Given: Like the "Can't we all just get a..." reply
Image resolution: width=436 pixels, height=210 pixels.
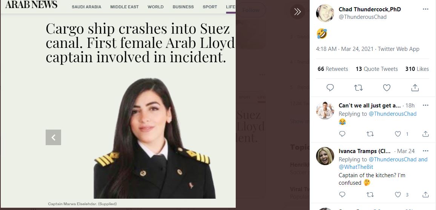Looking at the screenshot, I should (398, 134).
